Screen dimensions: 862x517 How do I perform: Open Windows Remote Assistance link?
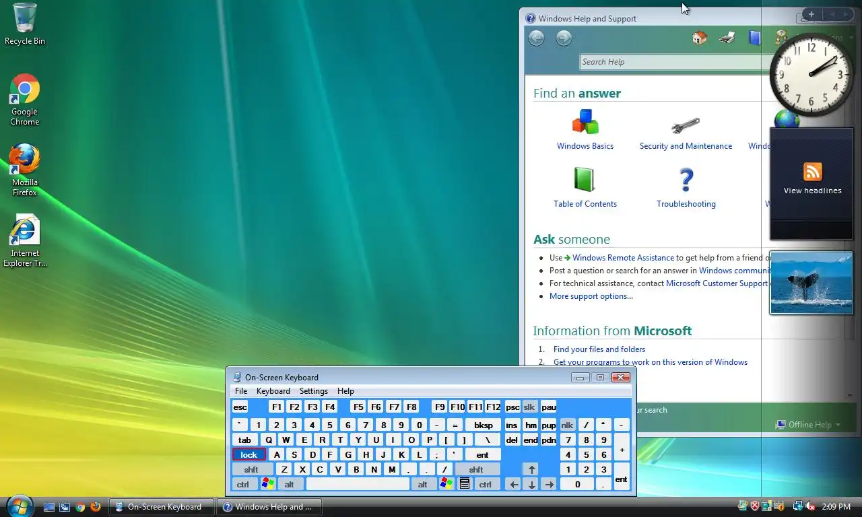tap(623, 258)
